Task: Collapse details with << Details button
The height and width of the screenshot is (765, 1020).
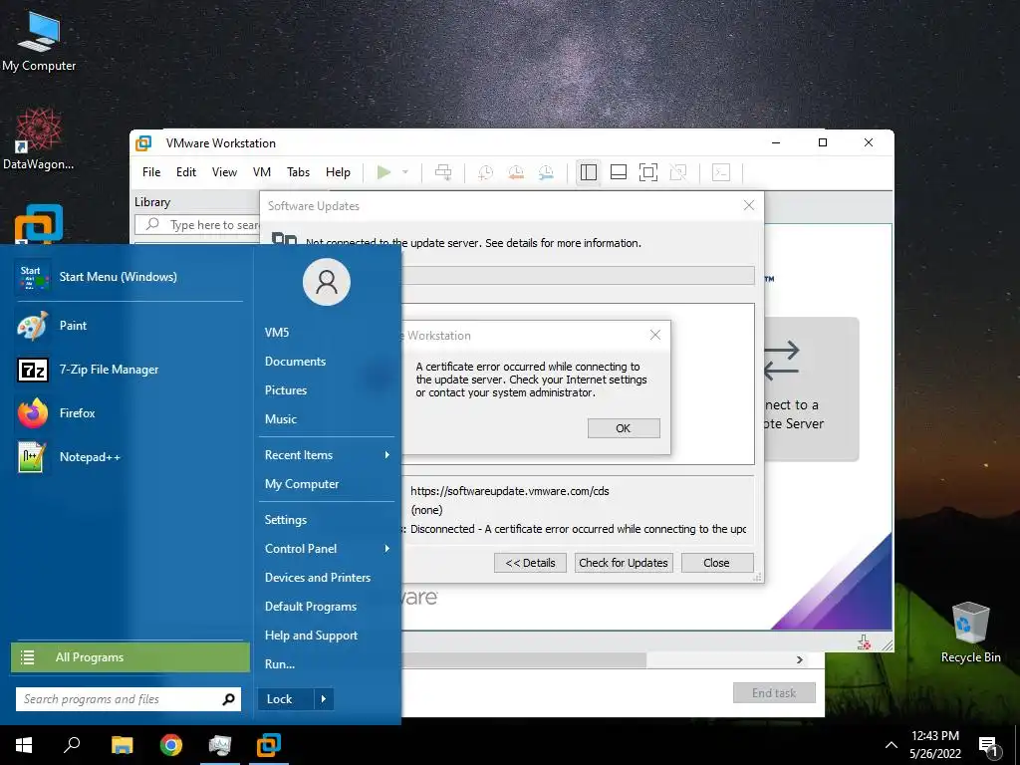Action: click(x=530, y=563)
